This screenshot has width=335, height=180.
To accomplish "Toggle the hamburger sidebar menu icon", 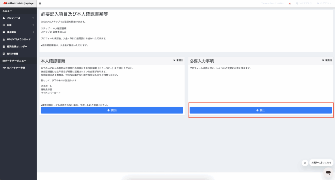I will coord(40,3).
